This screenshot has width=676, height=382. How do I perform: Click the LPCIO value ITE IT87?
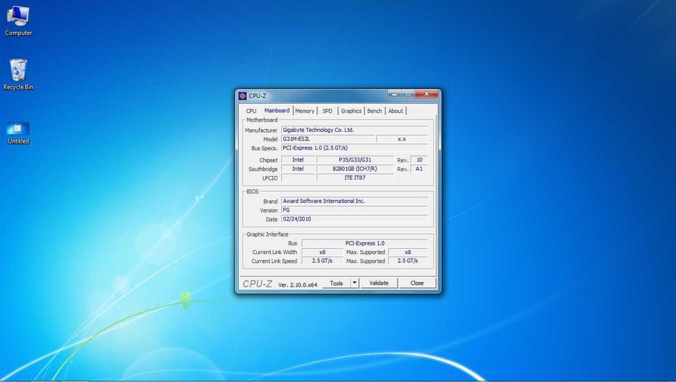click(355, 178)
